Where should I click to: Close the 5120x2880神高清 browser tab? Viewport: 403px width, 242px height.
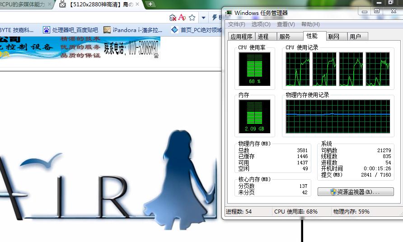tap(137, 5)
